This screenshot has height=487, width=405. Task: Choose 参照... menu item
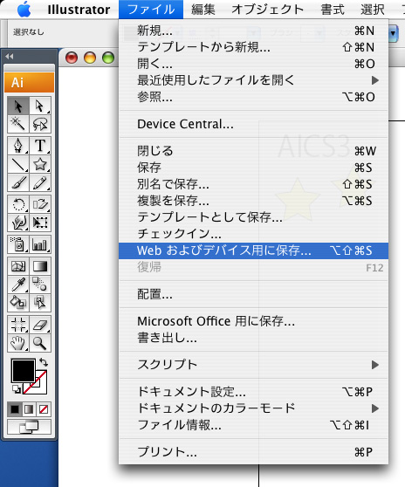pyautogui.click(x=253, y=97)
